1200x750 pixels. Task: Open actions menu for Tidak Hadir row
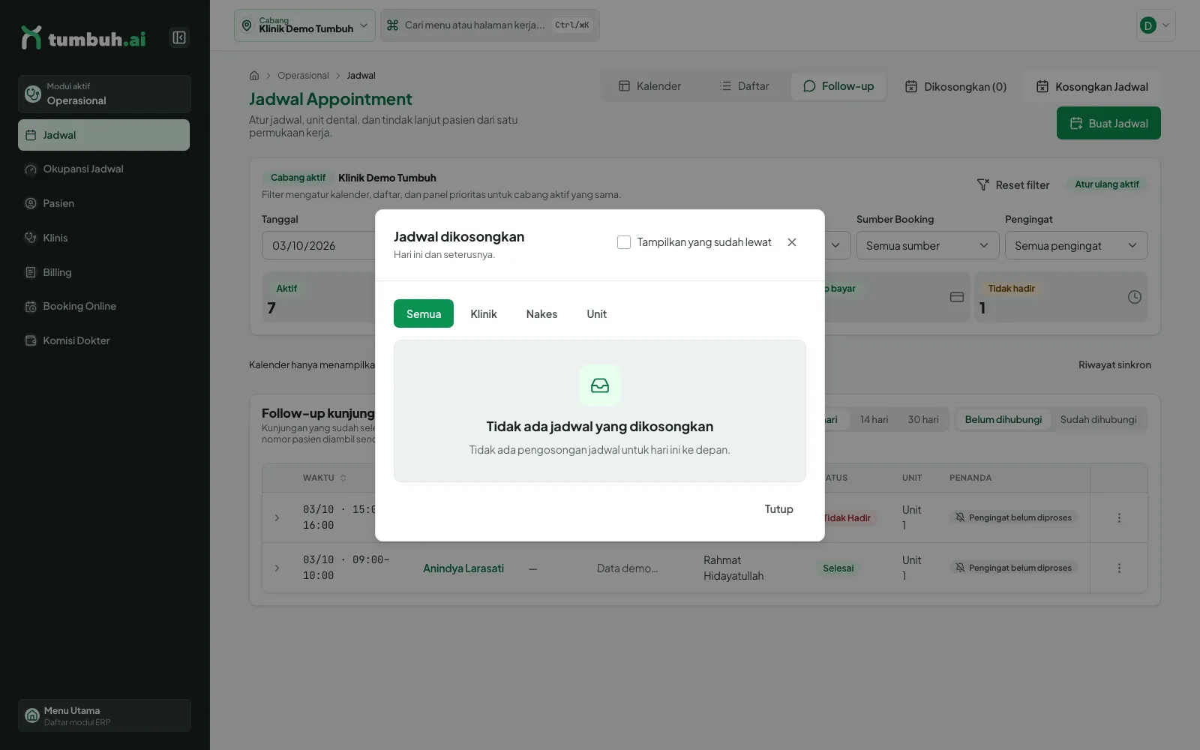(1119, 517)
